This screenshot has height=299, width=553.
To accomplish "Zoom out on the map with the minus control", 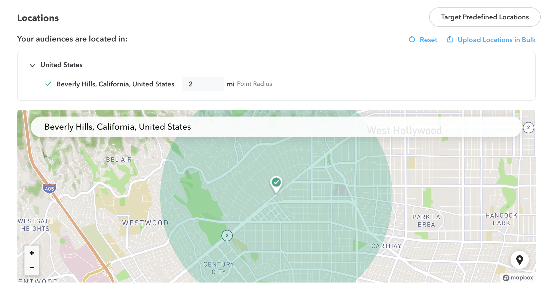I will click(x=32, y=267).
